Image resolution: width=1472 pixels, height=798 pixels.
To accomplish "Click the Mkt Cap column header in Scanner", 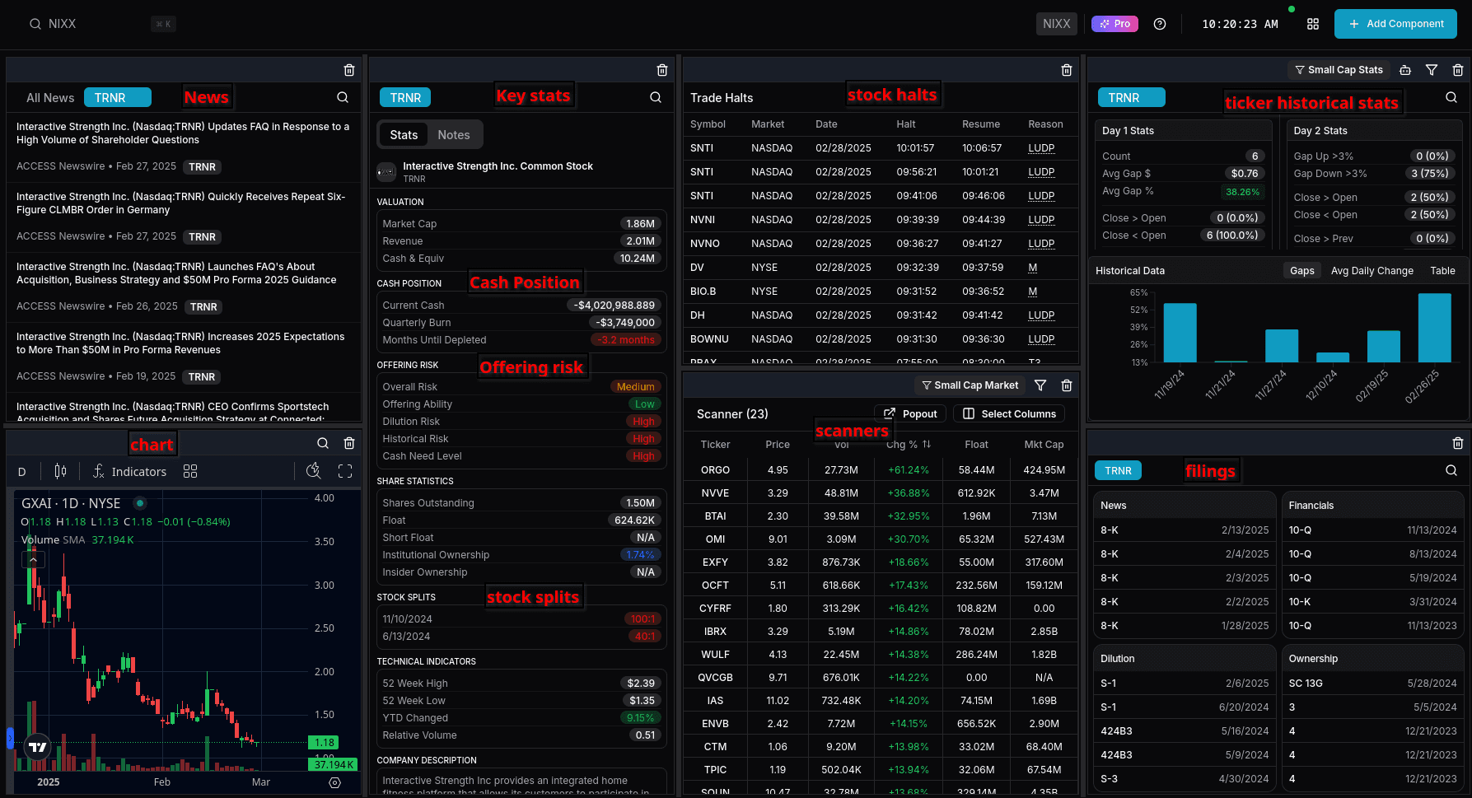I will click(x=1044, y=444).
